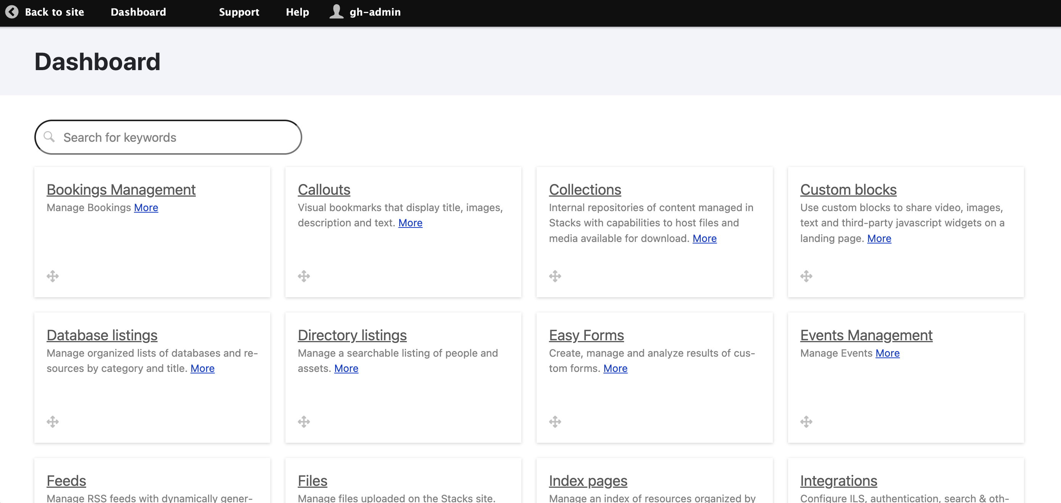Click the Collections card move icon
This screenshot has height=503, width=1061.
(555, 276)
